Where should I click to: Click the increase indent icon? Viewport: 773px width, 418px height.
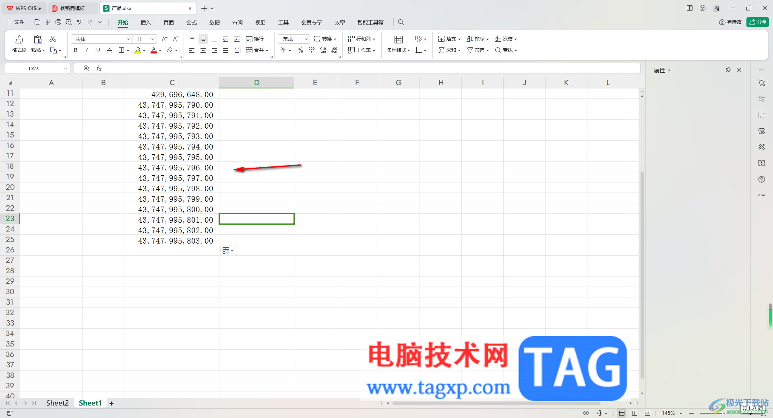pyautogui.click(x=237, y=39)
